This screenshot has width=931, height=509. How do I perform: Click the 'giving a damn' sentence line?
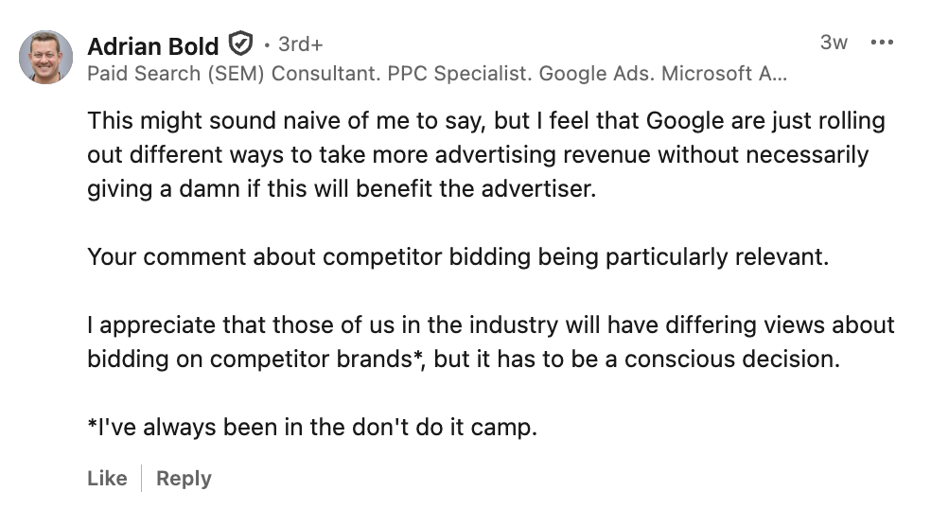(x=342, y=187)
